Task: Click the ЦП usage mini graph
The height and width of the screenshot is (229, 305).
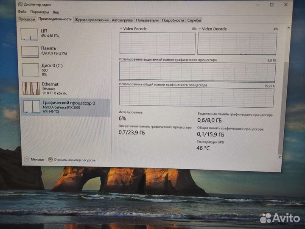Action: (x=29, y=34)
